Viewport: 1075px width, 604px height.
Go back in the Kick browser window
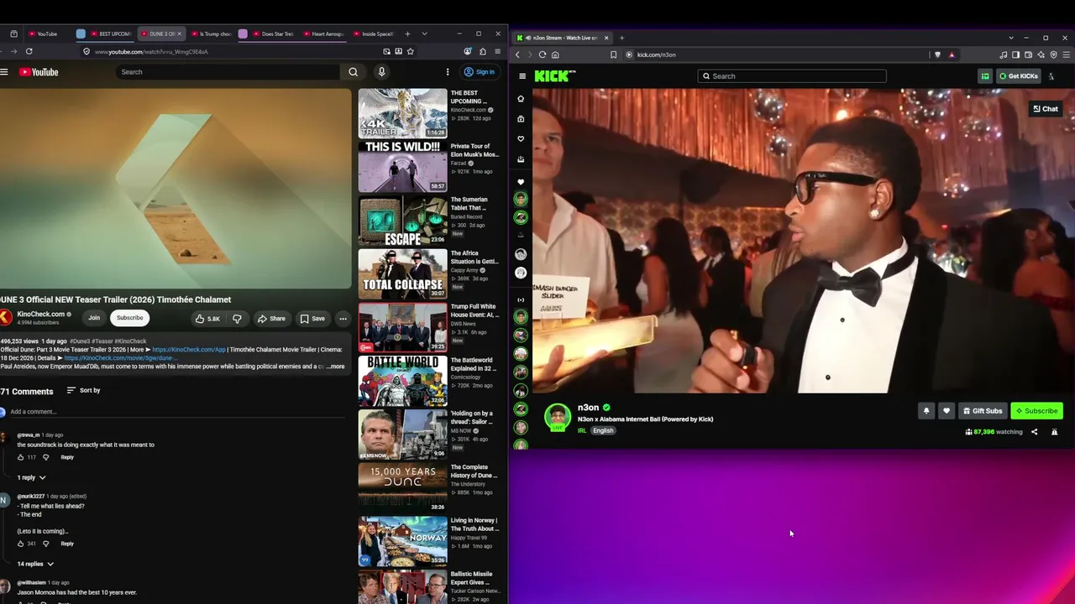(517, 55)
